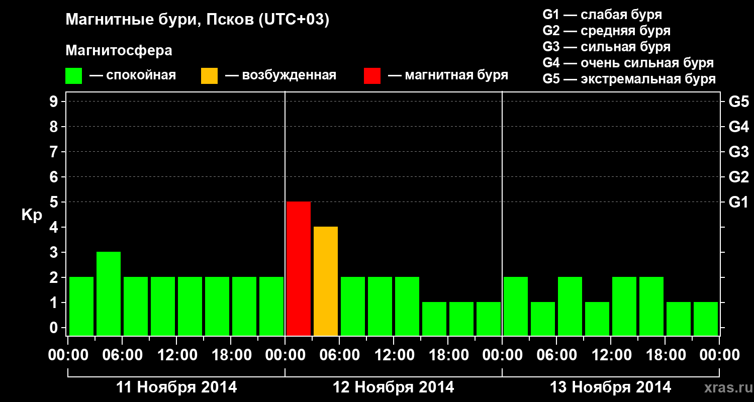Click the '— возбужденная' legend label
Viewport: 754px width, 402px height.
coord(280,75)
